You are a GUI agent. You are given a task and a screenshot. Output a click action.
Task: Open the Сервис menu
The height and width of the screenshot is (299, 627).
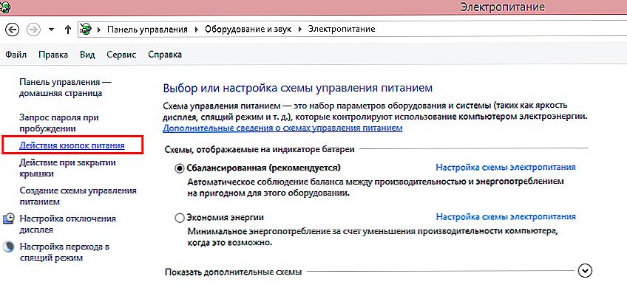(121, 55)
